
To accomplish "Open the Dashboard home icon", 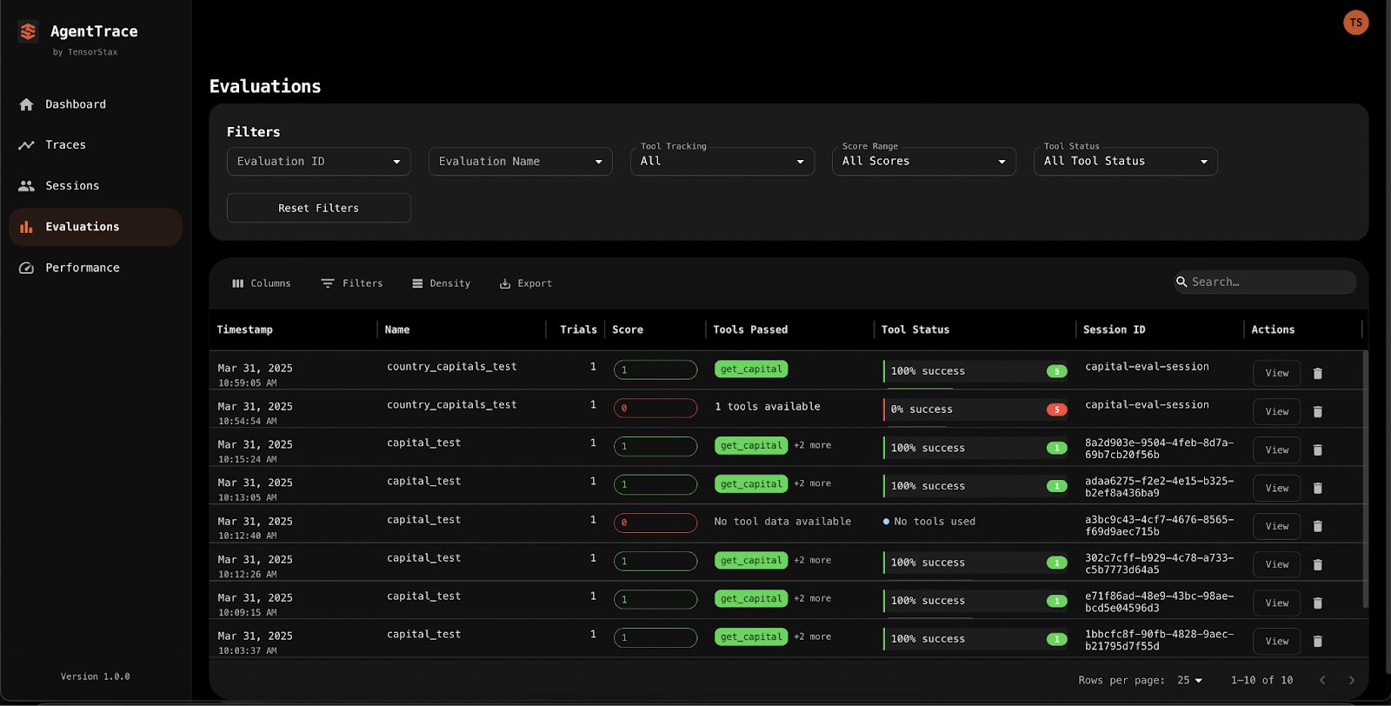I will click(x=27, y=104).
